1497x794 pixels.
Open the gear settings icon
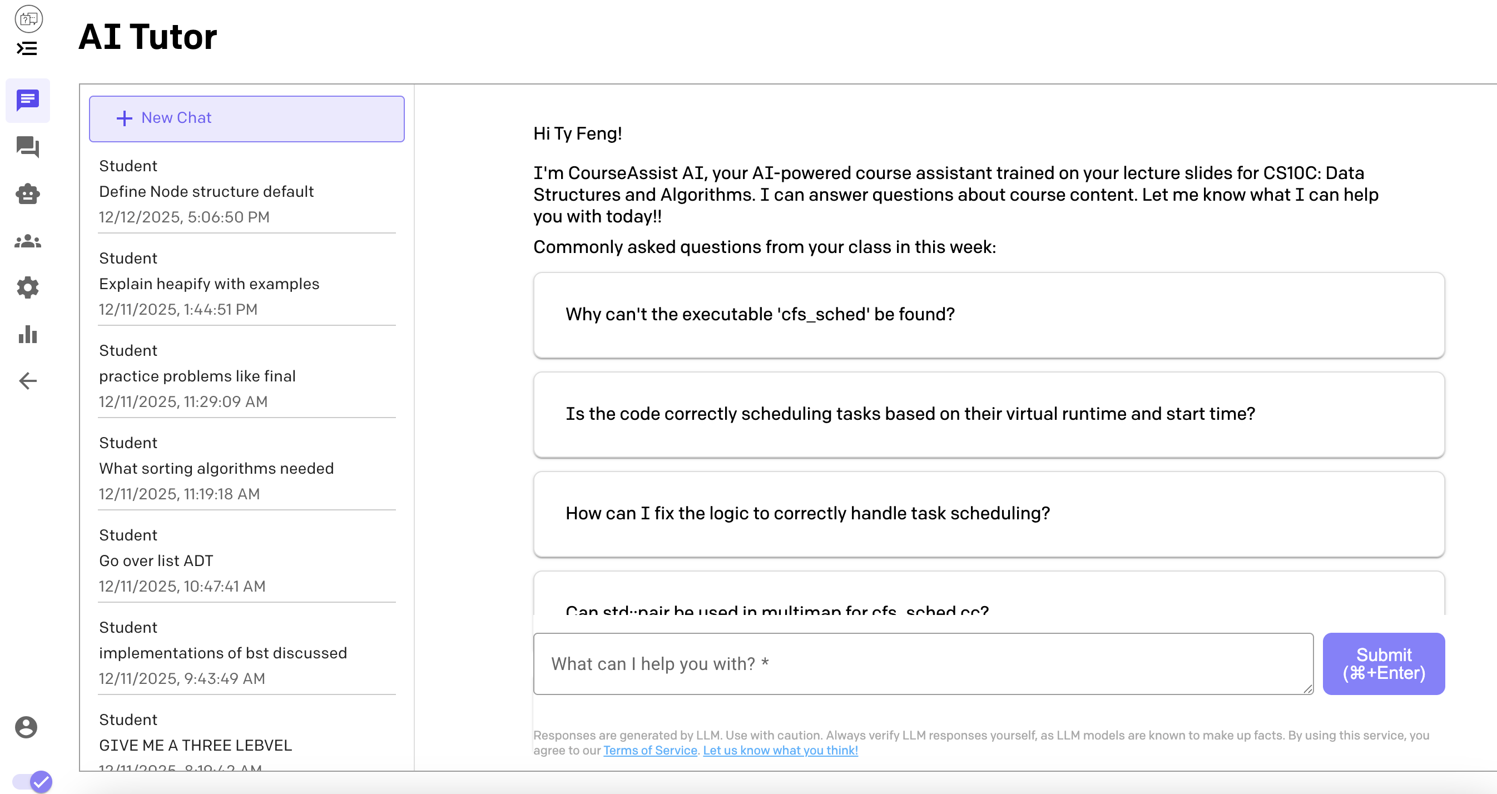[x=27, y=287]
